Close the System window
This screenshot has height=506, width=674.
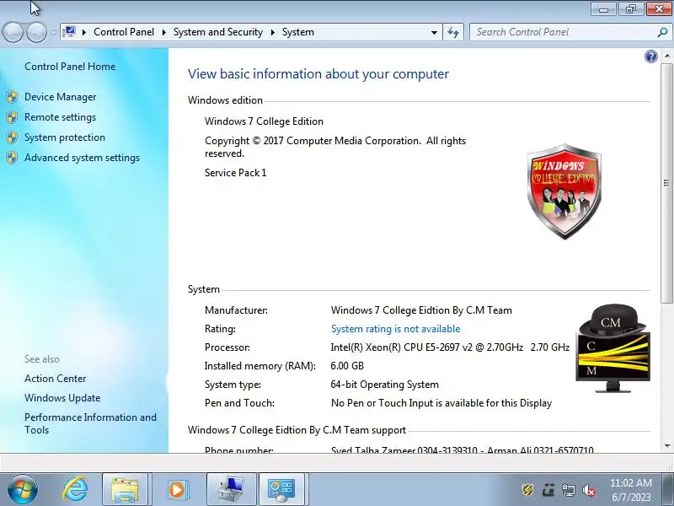coord(659,9)
